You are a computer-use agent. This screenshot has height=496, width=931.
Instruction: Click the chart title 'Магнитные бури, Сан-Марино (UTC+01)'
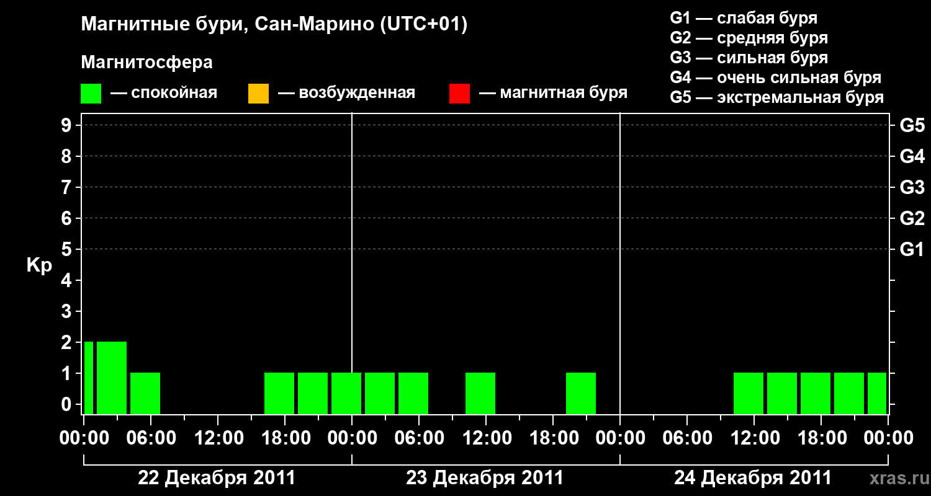pos(274,25)
